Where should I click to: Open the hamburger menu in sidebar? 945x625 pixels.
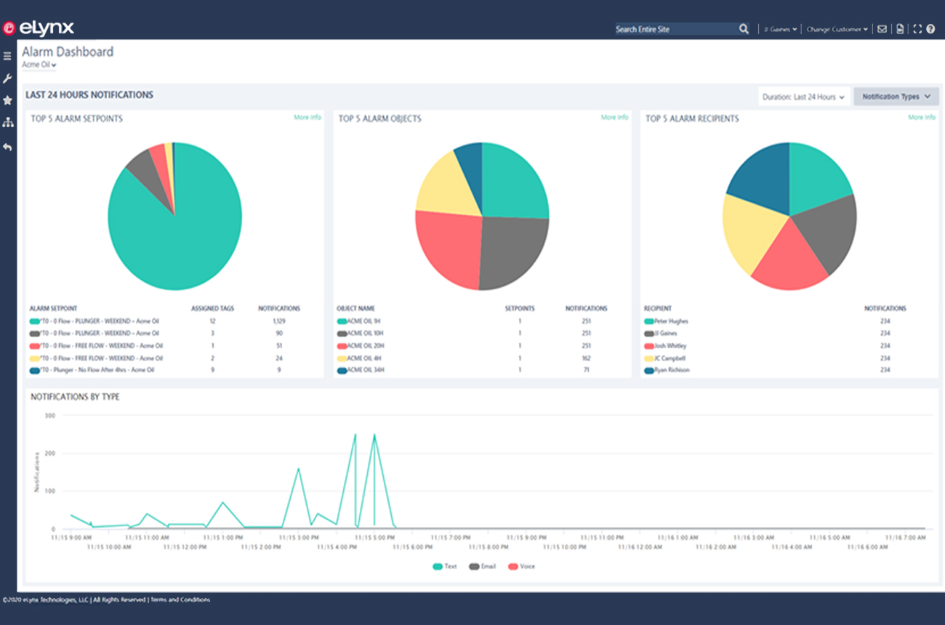click(x=7, y=56)
